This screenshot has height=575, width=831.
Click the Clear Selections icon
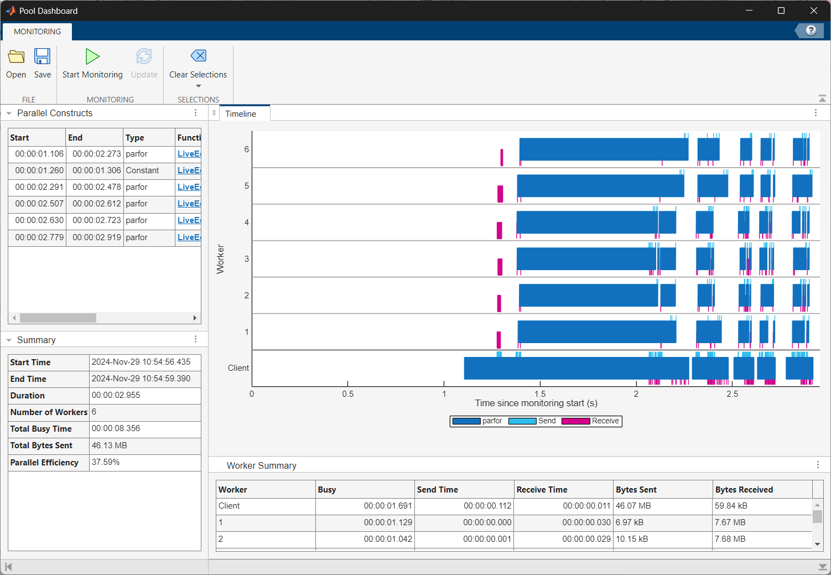[x=198, y=56]
